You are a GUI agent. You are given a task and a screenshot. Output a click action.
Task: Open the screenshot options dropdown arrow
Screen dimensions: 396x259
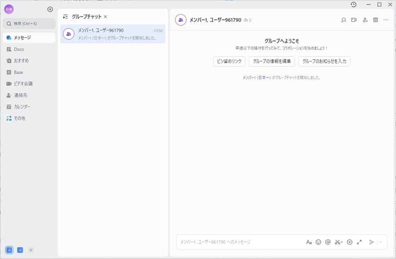[x=342, y=242]
